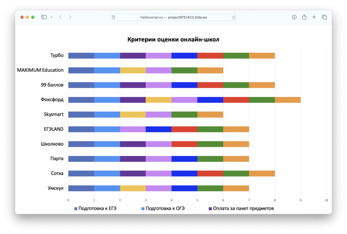Click the Подготовка к ОГЭ legend swatch
Screen dimensions: 347x234
pyautogui.click(x=143, y=209)
